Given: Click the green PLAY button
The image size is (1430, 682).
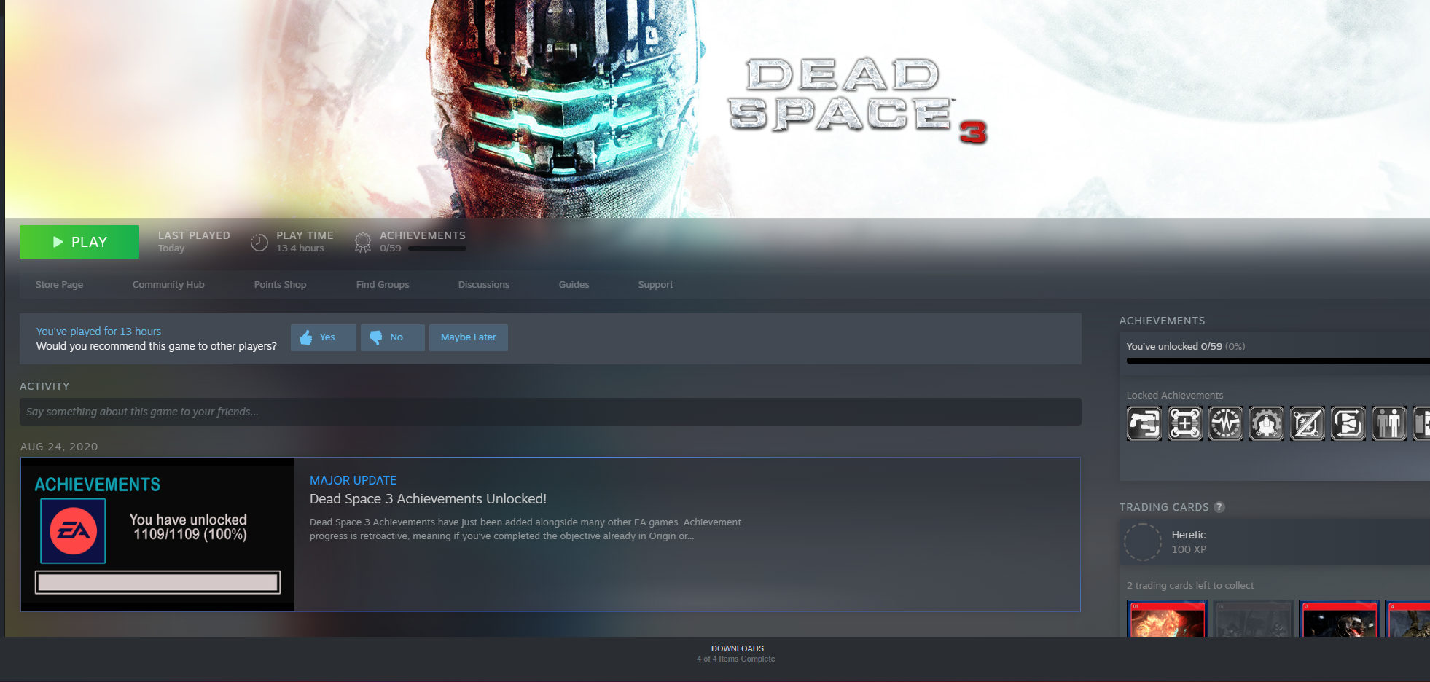Looking at the screenshot, I should point(79,242).
